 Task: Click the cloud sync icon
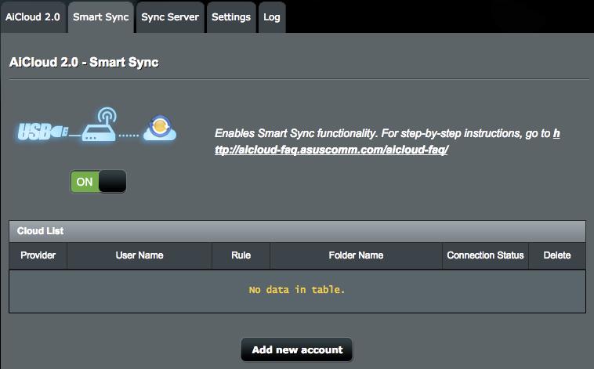click(x=160, y=128)
